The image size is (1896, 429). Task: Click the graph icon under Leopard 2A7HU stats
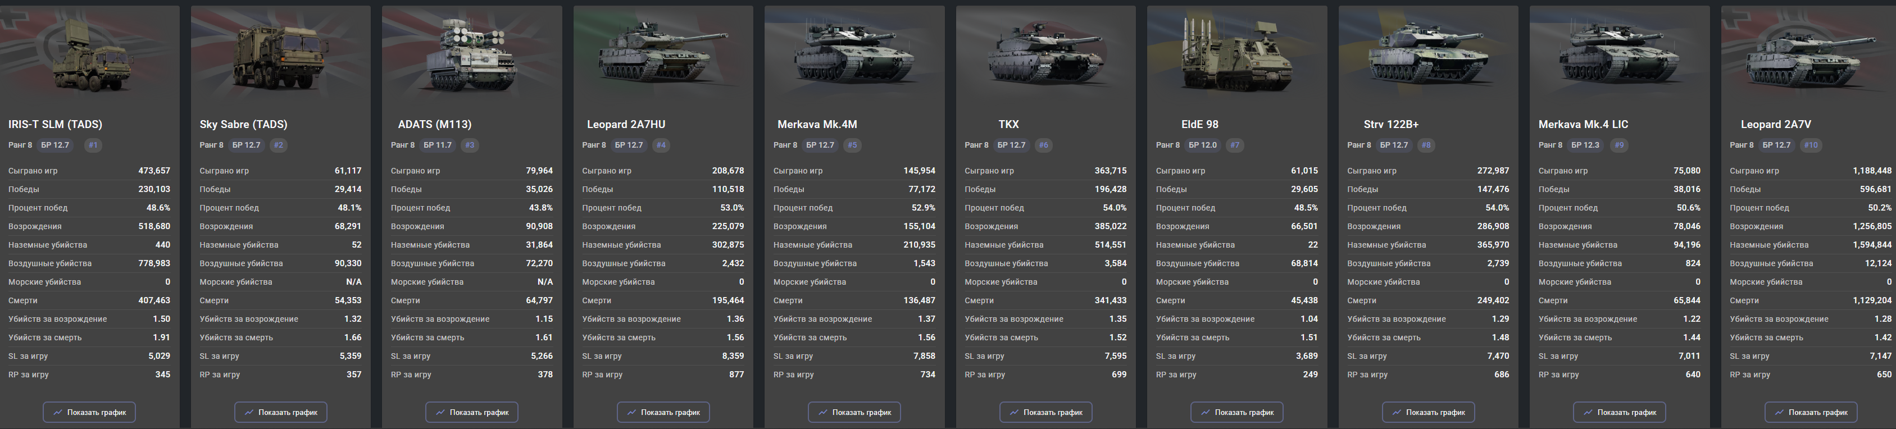[631, 412]
